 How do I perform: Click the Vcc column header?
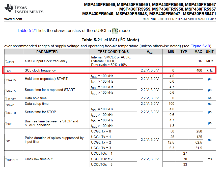pos(150,52)
